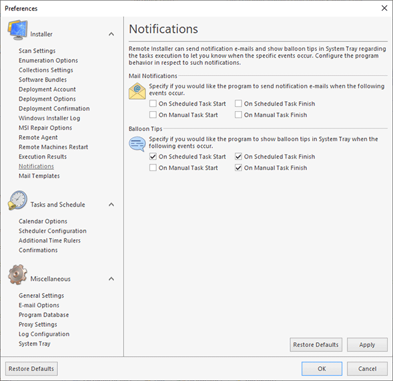The image size is (393, 381).
Task: Select Remote Machines Restart
Action: tap(53, 147)
